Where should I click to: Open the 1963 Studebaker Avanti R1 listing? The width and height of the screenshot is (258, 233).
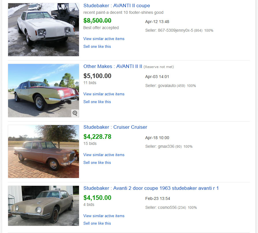coord(151,188)
